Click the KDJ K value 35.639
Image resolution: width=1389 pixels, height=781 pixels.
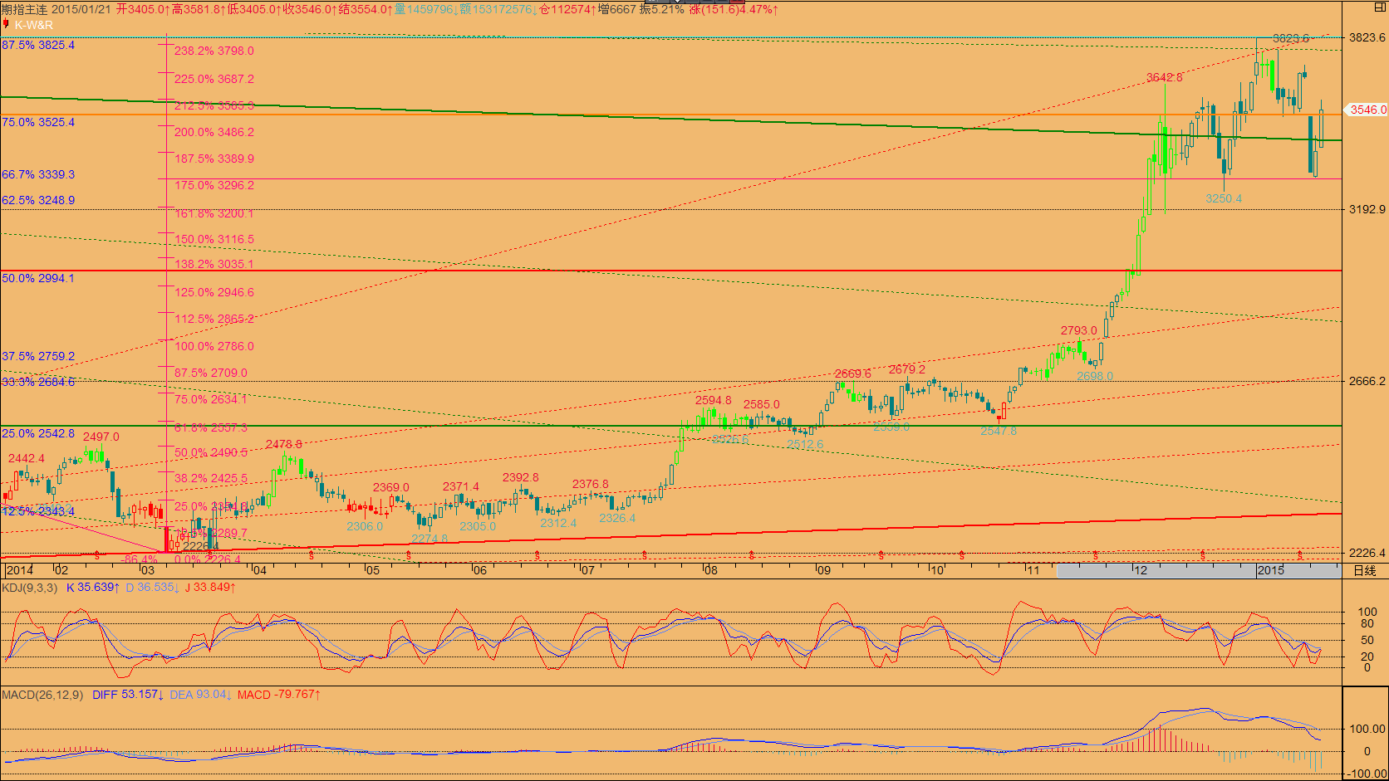tap(93, 588)
